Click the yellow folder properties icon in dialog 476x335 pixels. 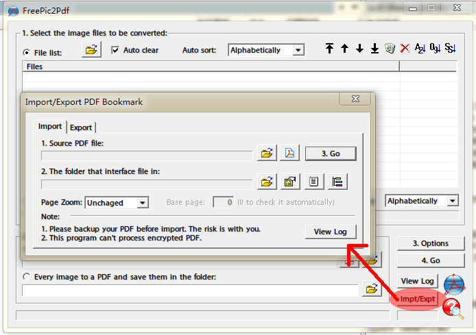(x=290, y=182)
